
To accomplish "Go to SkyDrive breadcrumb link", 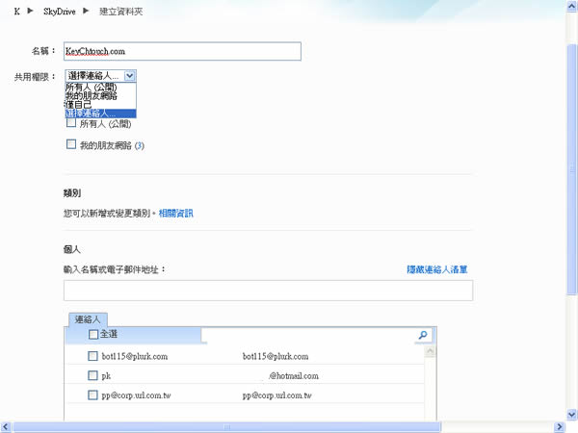I will tap(60, 12).
